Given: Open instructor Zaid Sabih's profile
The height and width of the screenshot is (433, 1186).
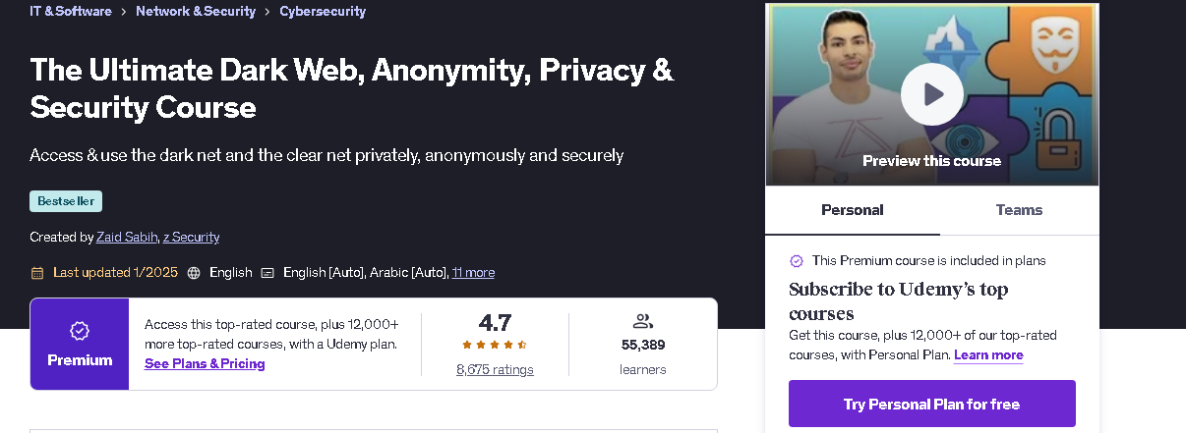Looking at the screenshot, I should pyautogui.click(x=126, y=237).
